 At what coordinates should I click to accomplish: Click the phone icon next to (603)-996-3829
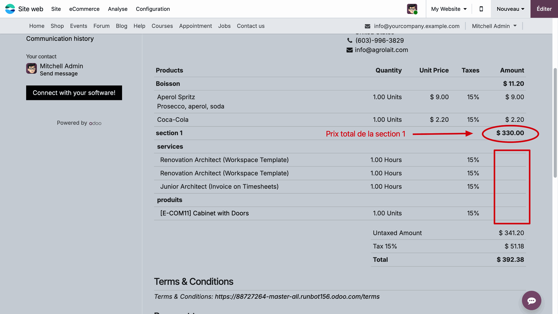tap(350, 41)
